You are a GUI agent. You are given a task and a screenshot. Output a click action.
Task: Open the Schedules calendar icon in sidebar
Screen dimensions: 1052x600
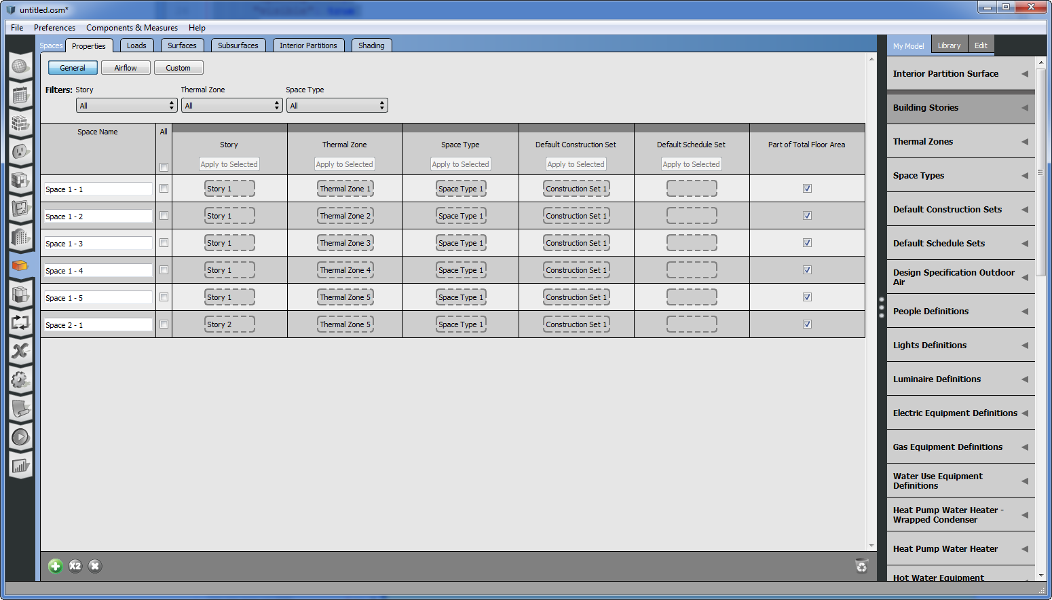point(20,95)
